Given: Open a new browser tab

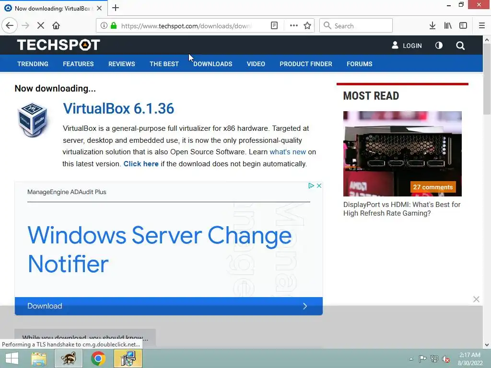Looking at the screenshot, I should tap(116, 8).
